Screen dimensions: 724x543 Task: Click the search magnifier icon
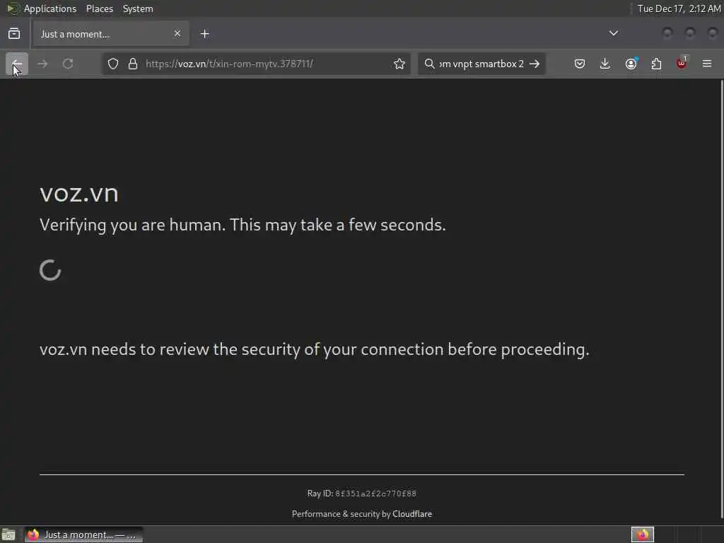(429, 64)
